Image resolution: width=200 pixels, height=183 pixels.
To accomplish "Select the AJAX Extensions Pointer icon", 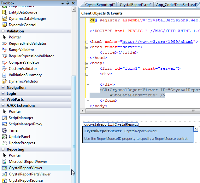I will coord(4,112).
